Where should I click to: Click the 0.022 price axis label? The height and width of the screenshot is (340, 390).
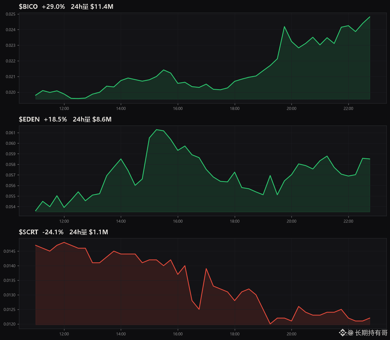11,61
